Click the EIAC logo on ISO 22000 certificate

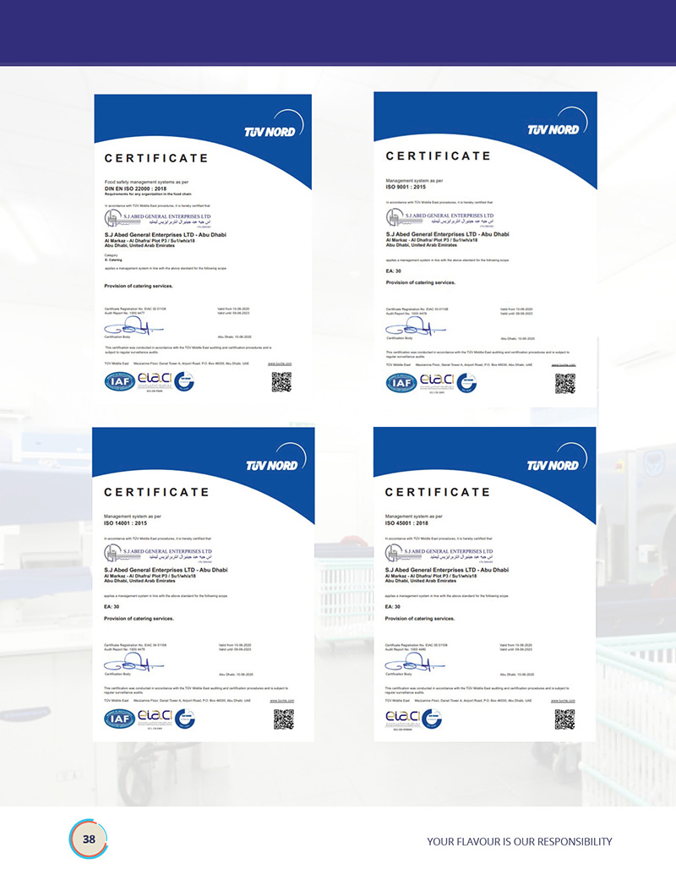pos(155,380)
